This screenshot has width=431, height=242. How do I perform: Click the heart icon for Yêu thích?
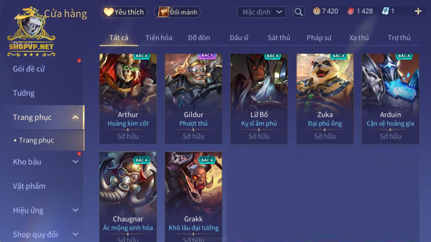point(109,12)
